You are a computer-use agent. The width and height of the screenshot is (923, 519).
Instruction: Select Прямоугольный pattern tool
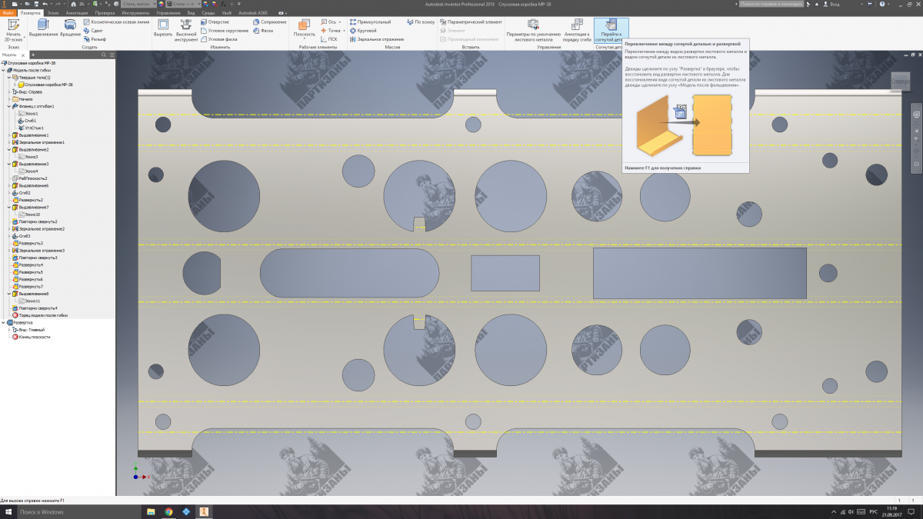(x=370, y=22)
